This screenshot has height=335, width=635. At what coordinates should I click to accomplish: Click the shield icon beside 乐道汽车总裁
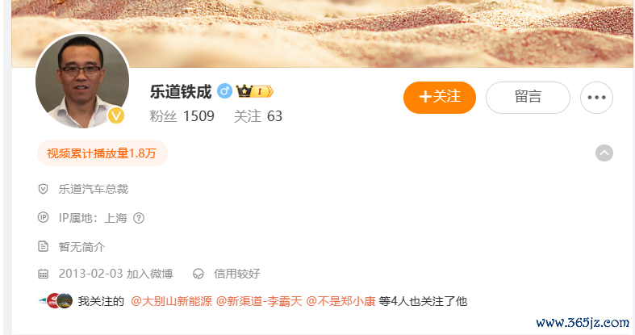pyautogui.click(x=43, y=189)
